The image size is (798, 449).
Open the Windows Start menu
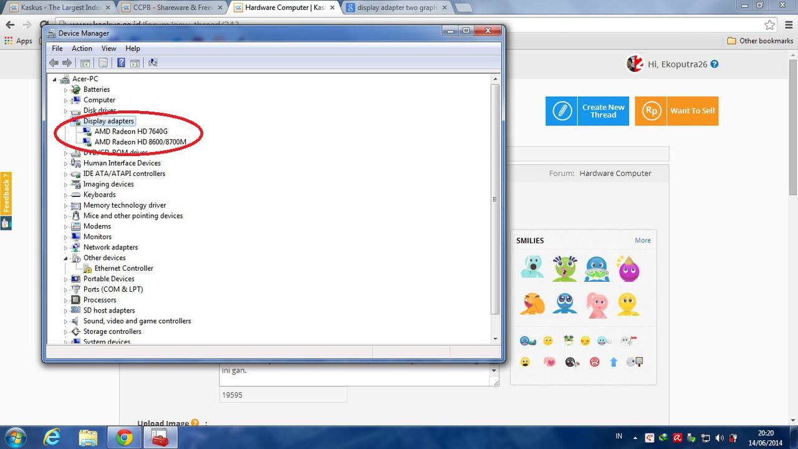click(x=14, y=438)
